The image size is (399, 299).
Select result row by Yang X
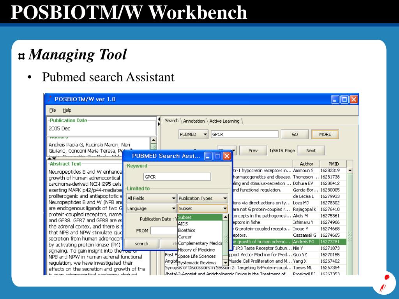[x=256, y=261]
